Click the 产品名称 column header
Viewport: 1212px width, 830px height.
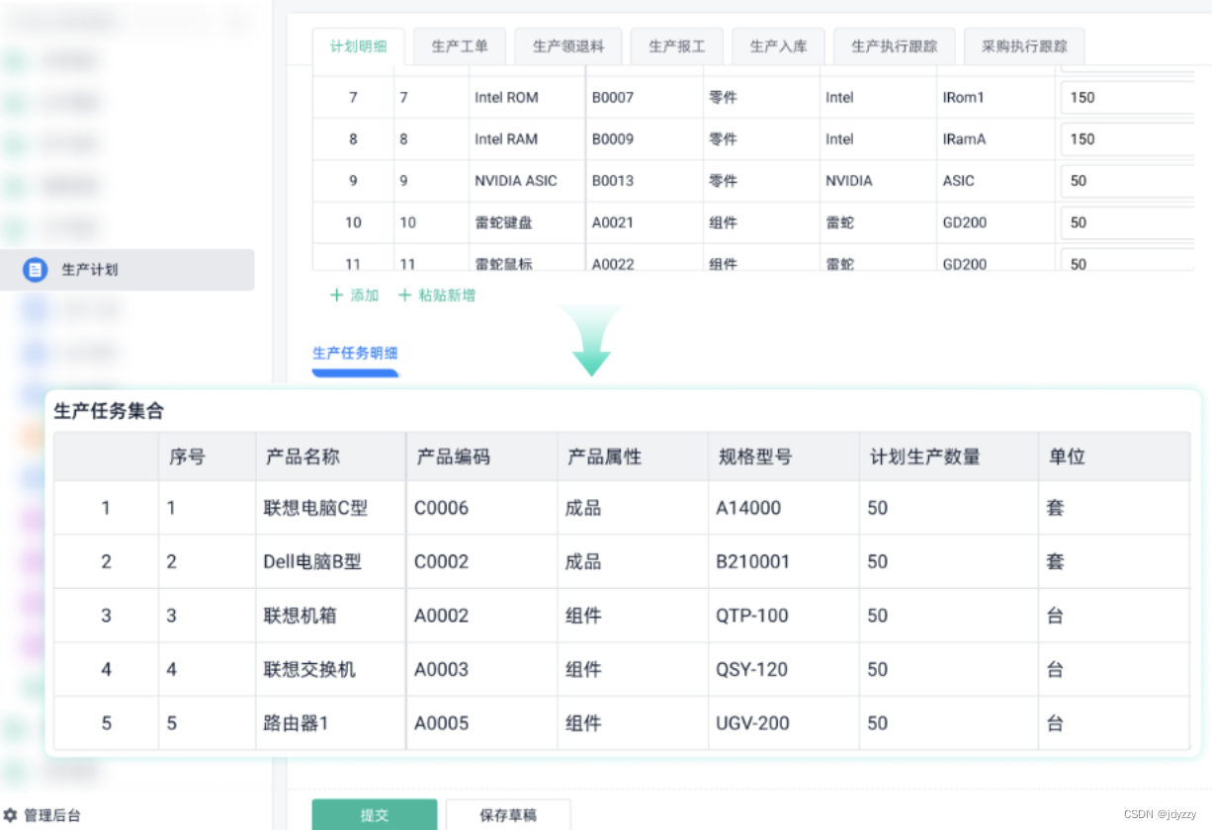pos(330,456)
